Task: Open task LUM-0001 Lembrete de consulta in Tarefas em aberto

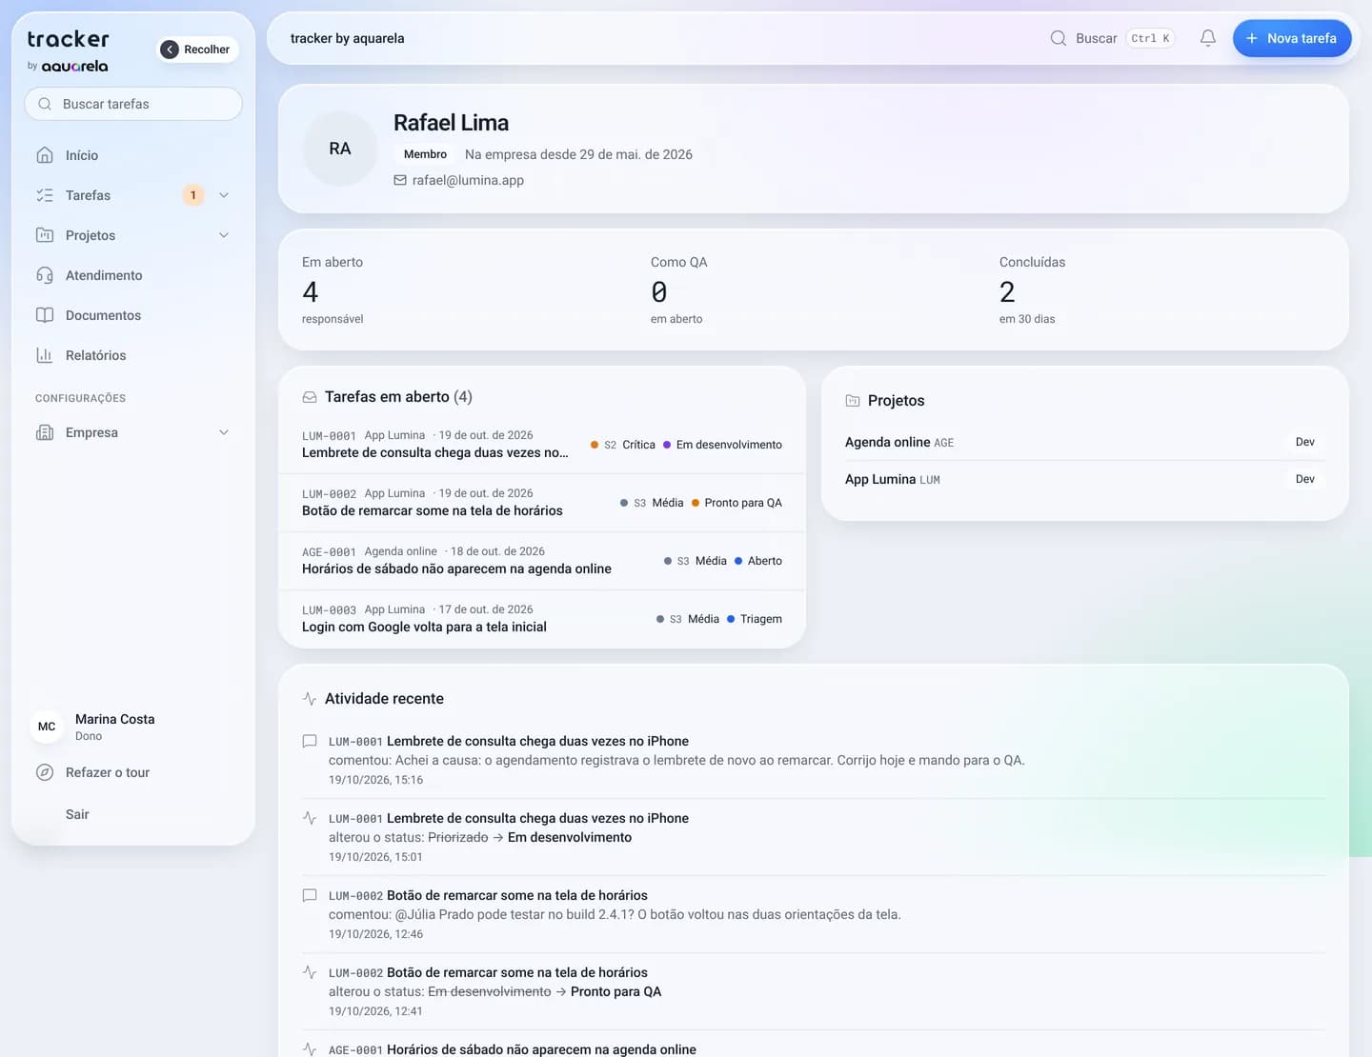Action: point(542,445)
